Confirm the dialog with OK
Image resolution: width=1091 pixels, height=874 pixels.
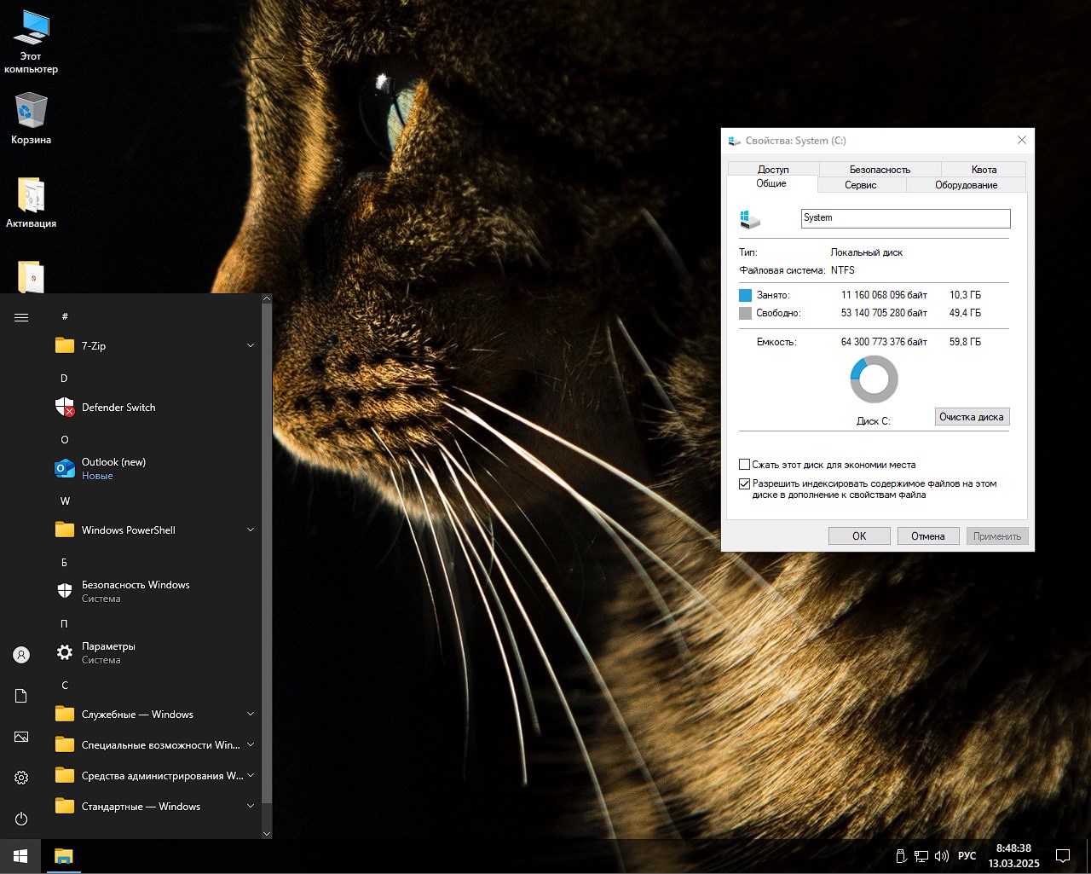pyautogui.click(x=859, y=536)
